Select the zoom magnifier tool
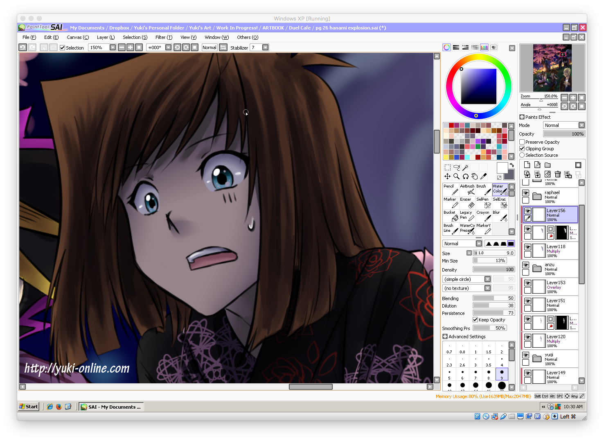The height and width of the screenshot is (441, 604). 457,176
